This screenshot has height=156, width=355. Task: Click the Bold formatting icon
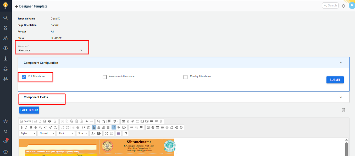(x=21, y=128)
